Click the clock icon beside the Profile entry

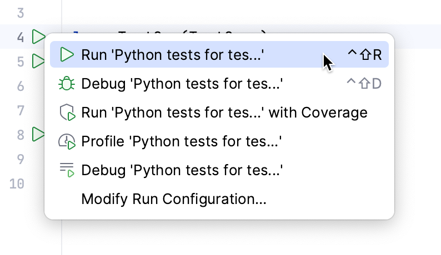coord(67,142)
